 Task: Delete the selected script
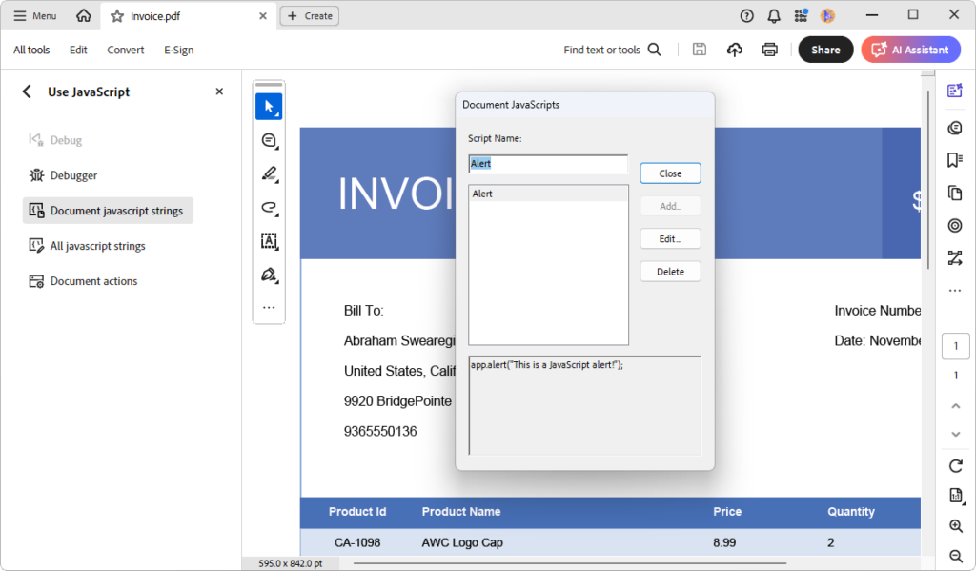click(670, 272)
